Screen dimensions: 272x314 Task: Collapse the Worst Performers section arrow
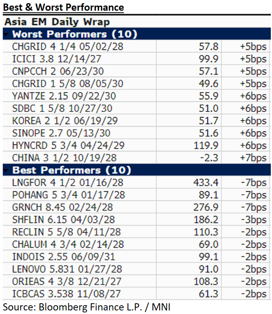(x=6, y=34)
